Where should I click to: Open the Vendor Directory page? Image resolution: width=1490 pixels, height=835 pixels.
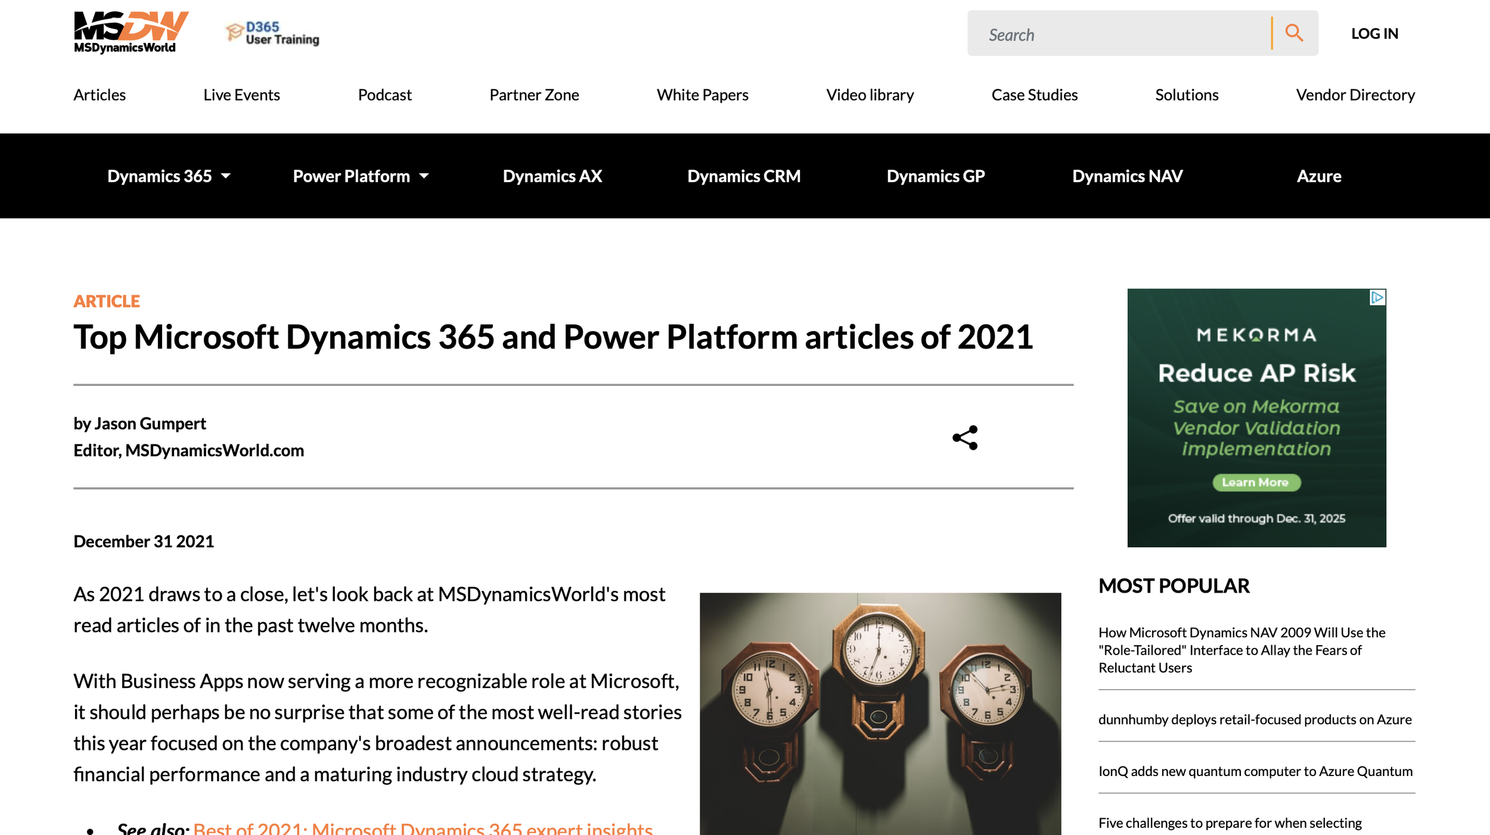1355,94
